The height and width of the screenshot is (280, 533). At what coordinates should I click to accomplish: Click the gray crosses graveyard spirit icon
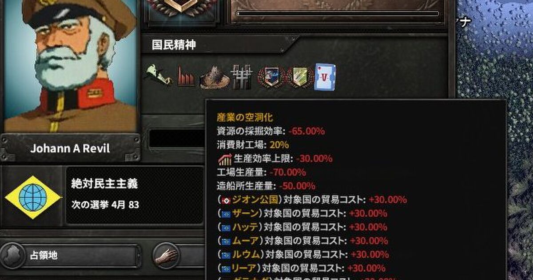click(242, 76)
